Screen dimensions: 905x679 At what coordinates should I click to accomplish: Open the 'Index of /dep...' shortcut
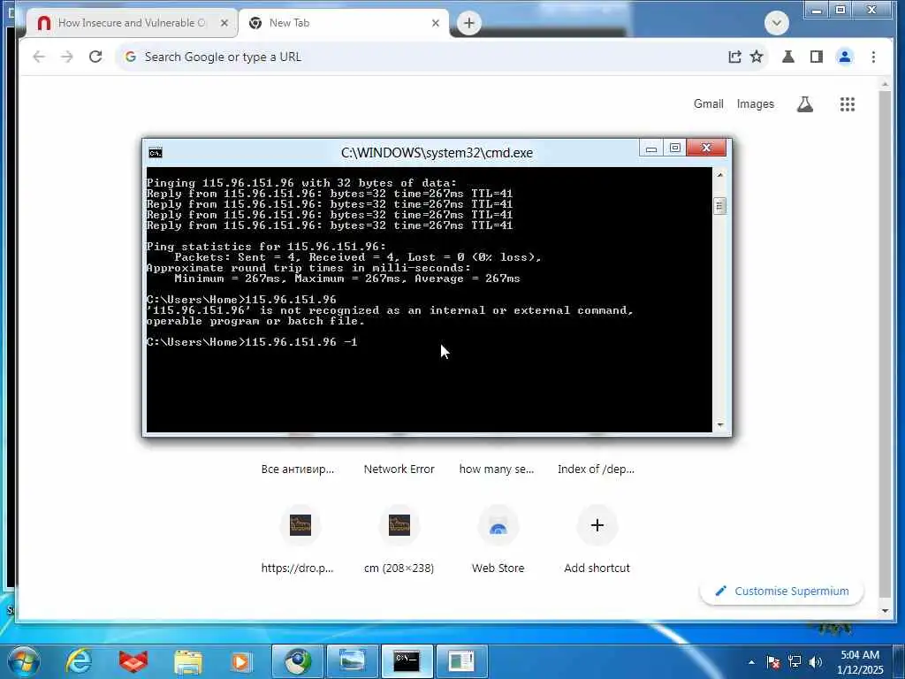coord(596,469)
